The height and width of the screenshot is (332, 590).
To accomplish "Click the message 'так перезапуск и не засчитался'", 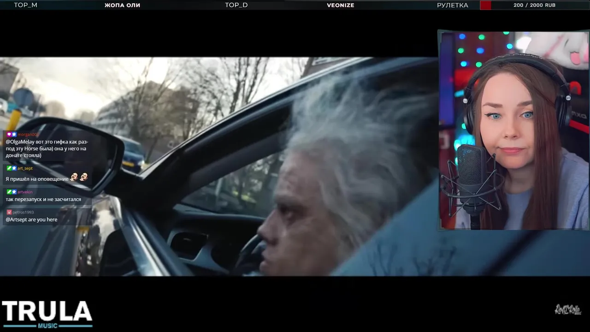I will pos(43,200).
